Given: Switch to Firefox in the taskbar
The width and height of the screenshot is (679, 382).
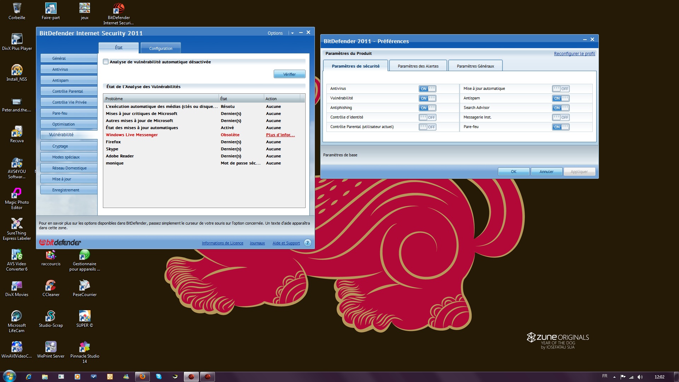Looking at the screenshot, I should [143, 377].
